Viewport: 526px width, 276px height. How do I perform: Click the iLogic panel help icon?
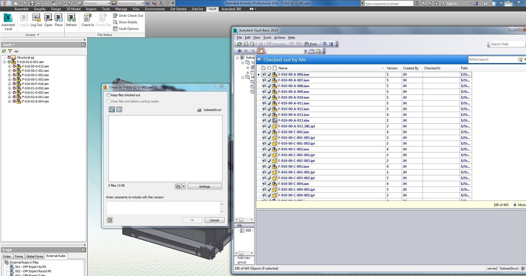click(x=84, y=250)
